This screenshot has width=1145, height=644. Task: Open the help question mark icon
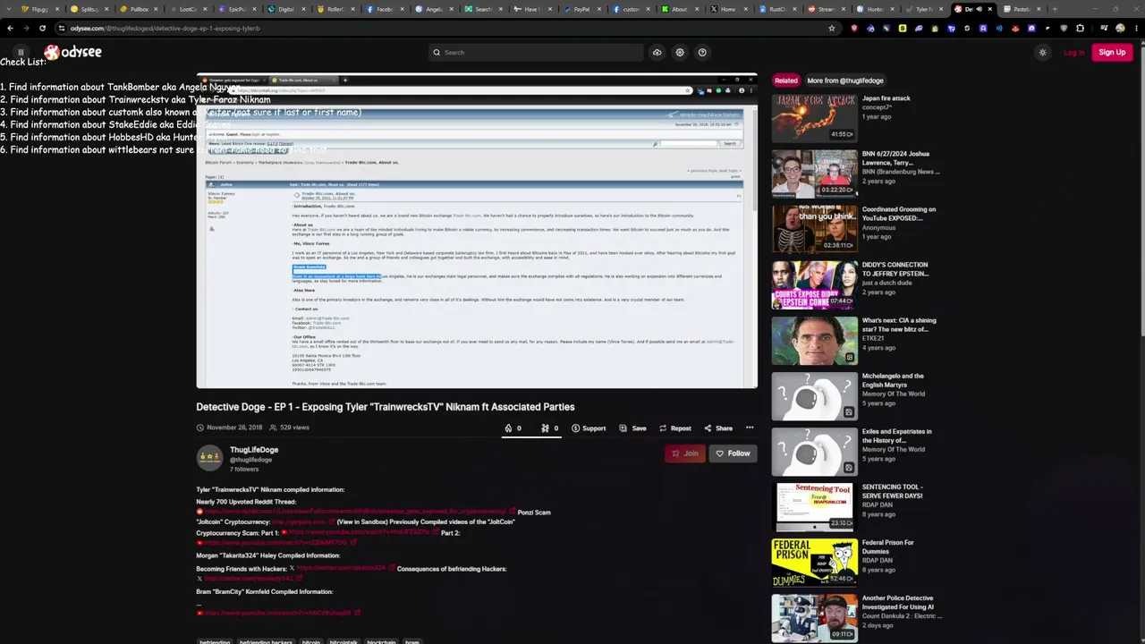point(702,52)
